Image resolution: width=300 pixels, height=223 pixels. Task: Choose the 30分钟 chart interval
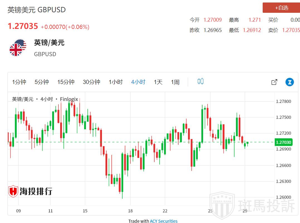click(x=91, y=82)
